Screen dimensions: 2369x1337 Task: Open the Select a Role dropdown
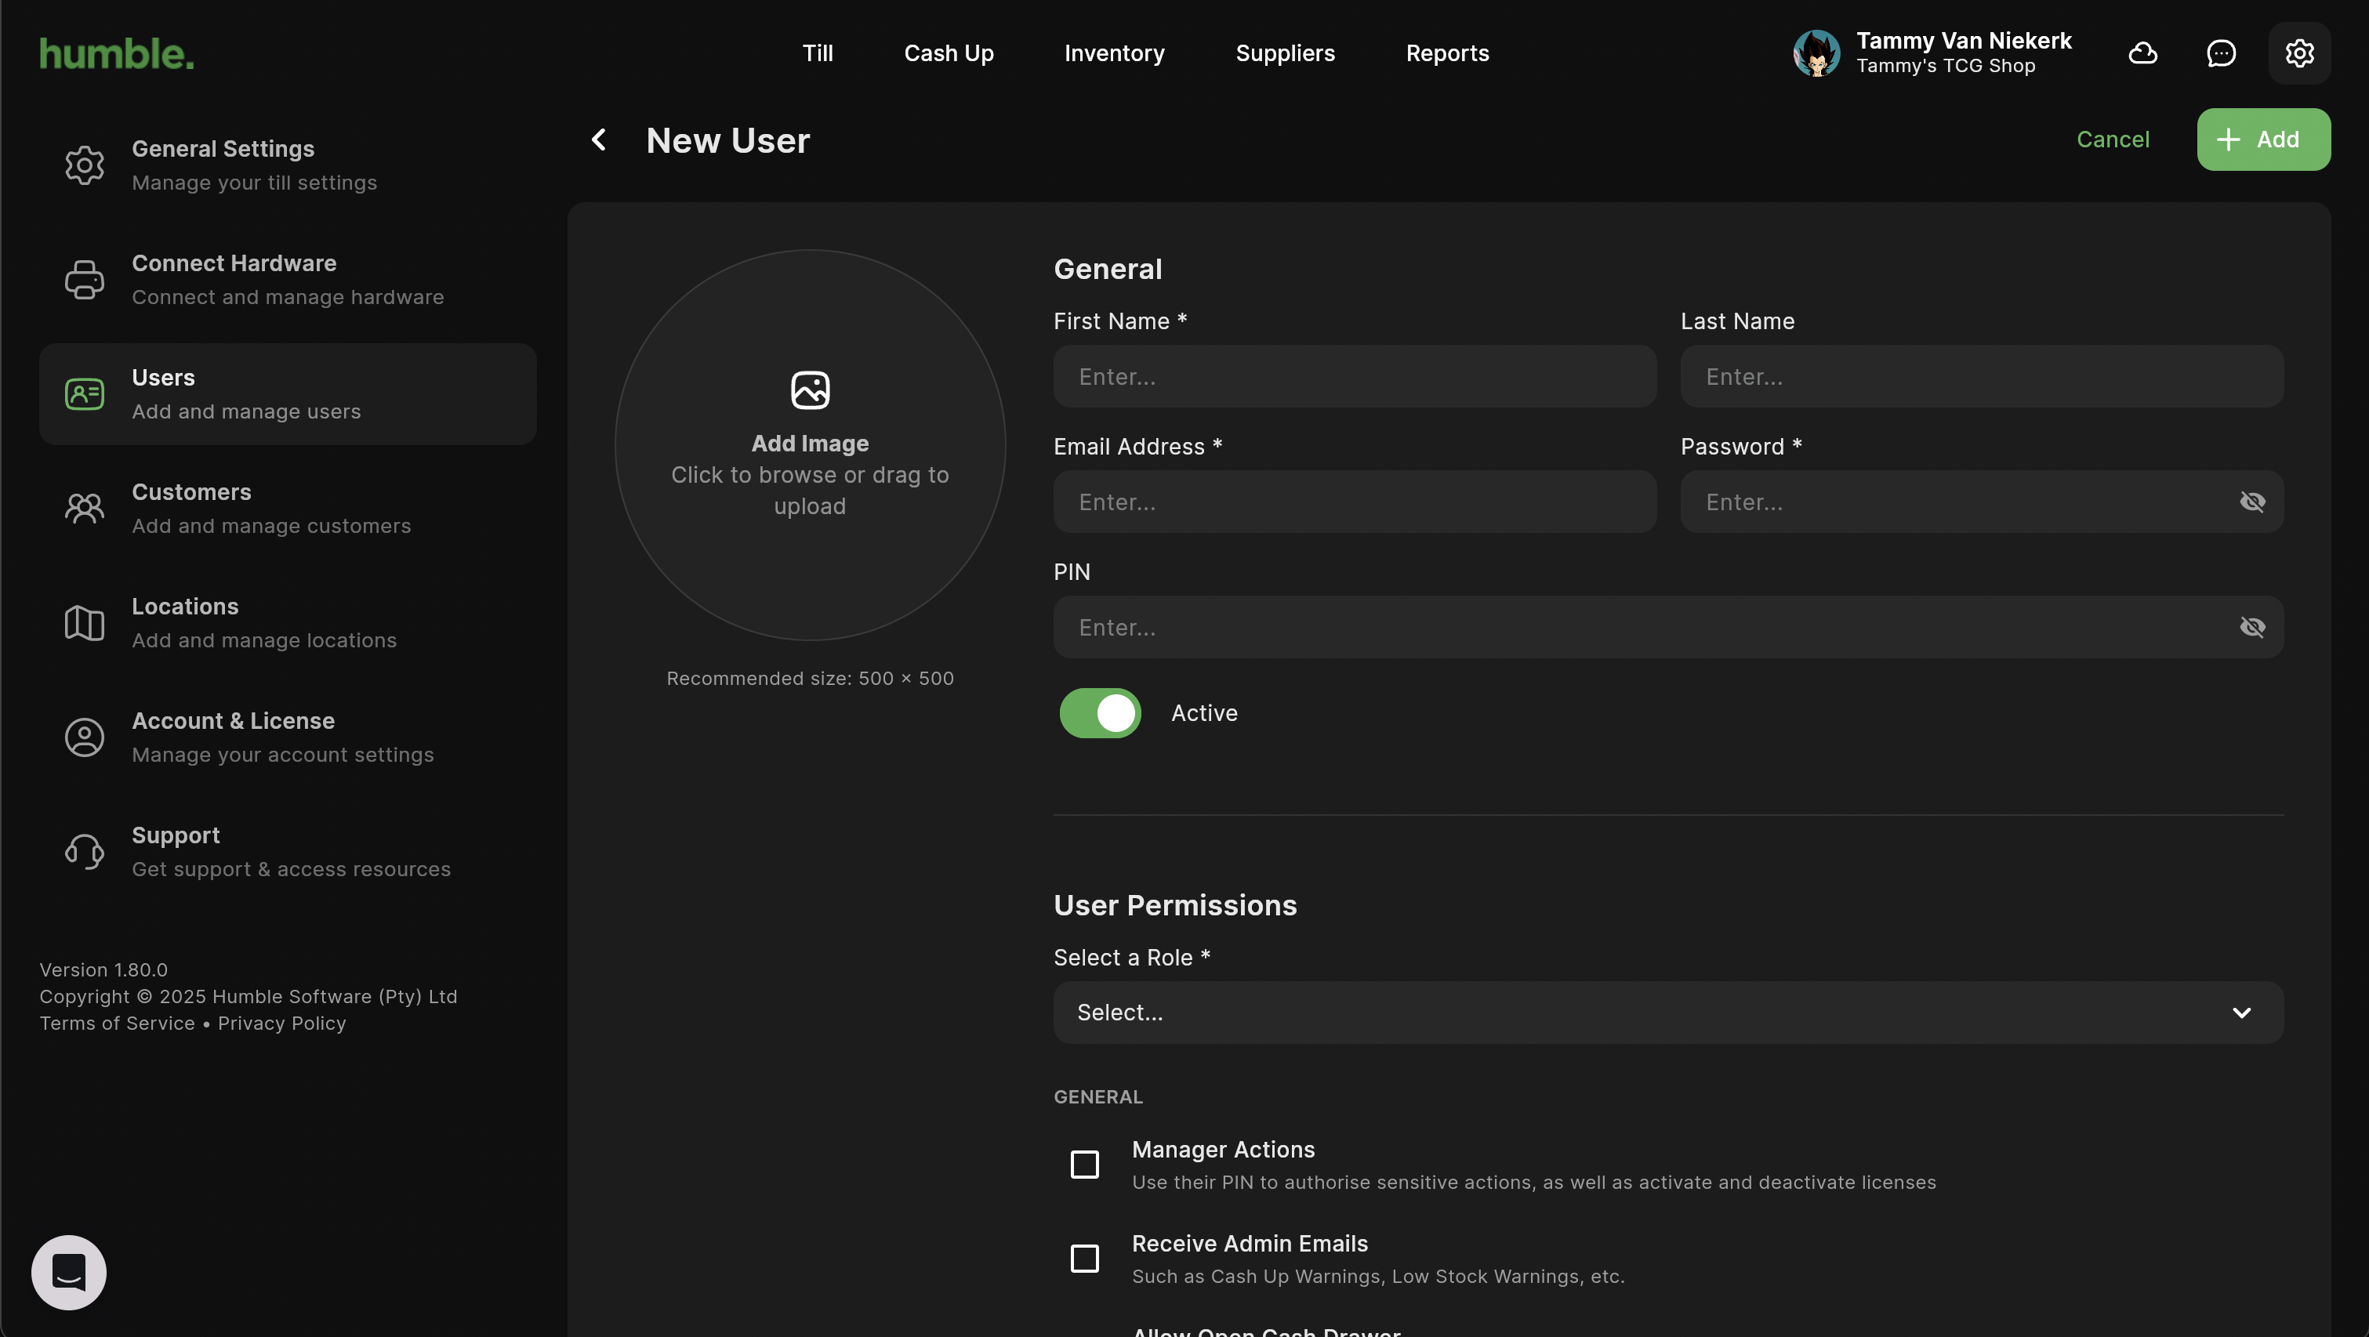coord(1668,1013)
